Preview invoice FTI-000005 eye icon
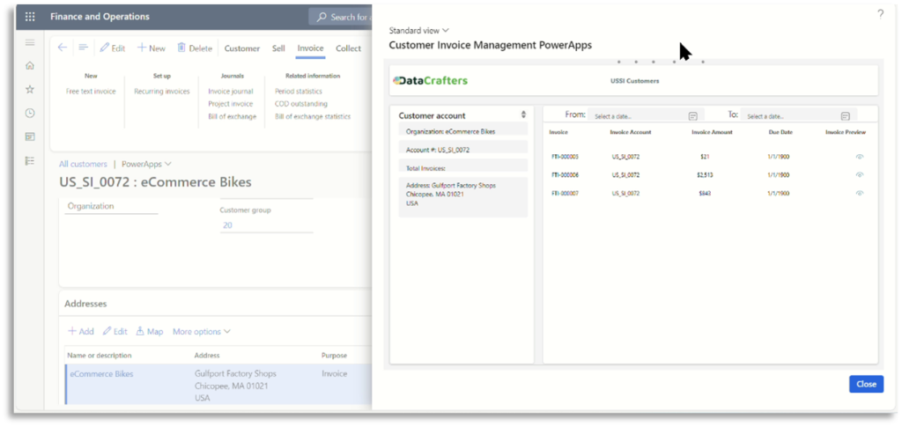 (x=860, y=157)
